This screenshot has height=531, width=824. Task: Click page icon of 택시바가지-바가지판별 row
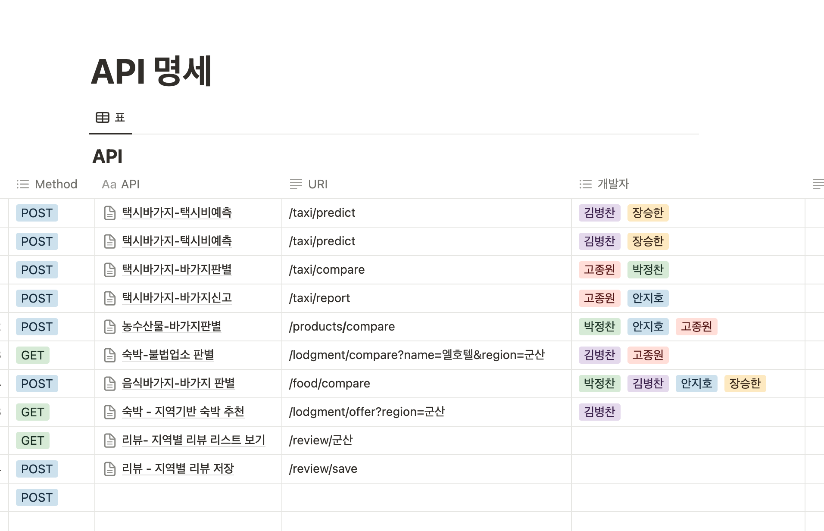pyautogui.click(x=110, y=270)
